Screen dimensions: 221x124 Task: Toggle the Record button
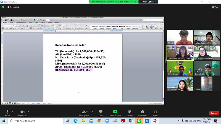[129, 113]
